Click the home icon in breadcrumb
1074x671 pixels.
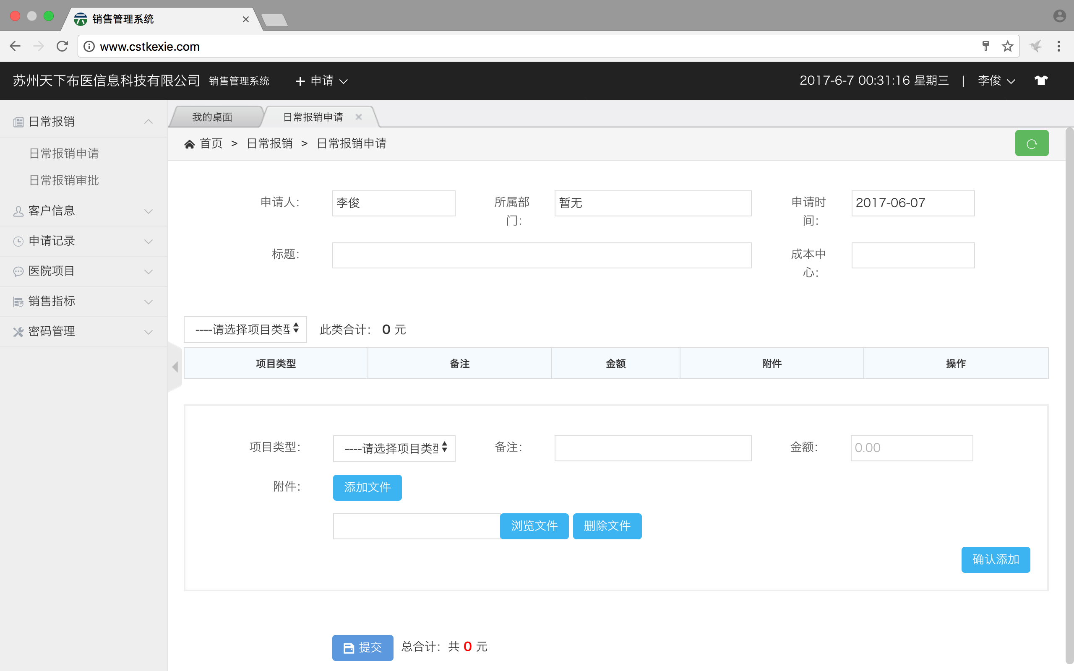pos(190,144)
